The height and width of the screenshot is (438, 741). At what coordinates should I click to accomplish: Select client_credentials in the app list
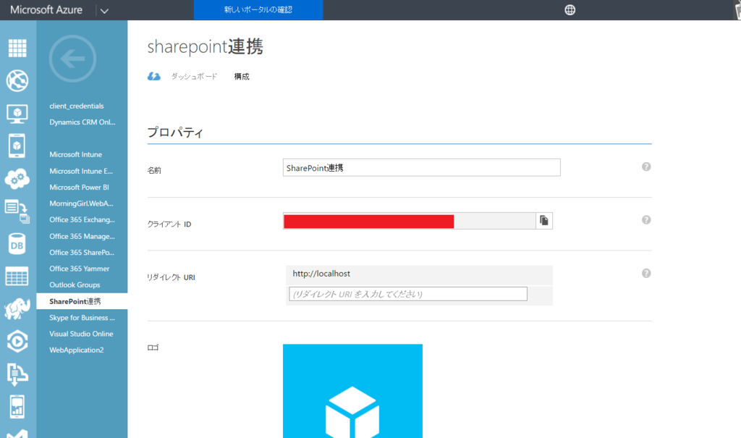click(77, 106)
